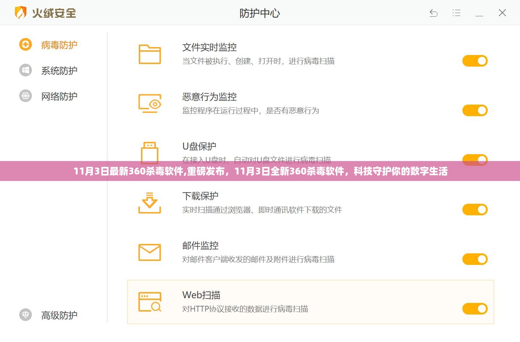Turn off the 邮件监控 switch
Viewport: 520px width, 342px height.
pyautogui.click(x=475, y=259)
